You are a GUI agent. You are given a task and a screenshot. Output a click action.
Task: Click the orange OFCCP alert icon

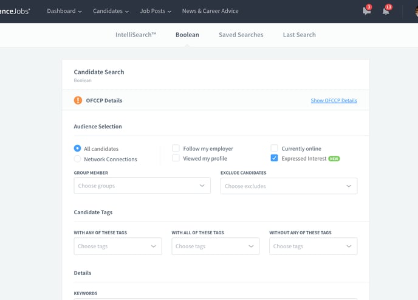pos(78,100)
